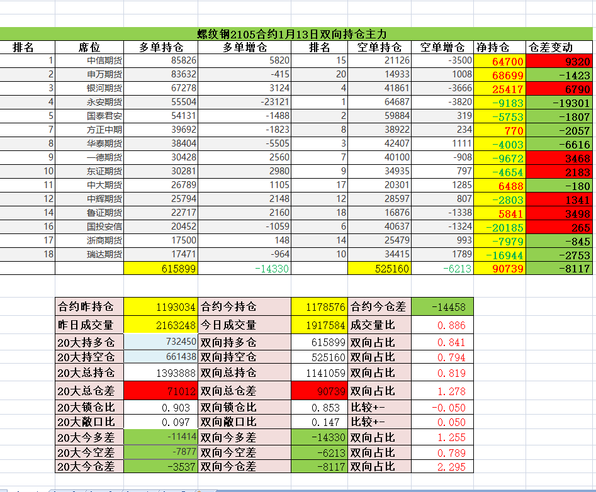The width and height of the screenshot is (596, 492).
Task: Click the ratio value 1.278
Action: tap(442, 391)
